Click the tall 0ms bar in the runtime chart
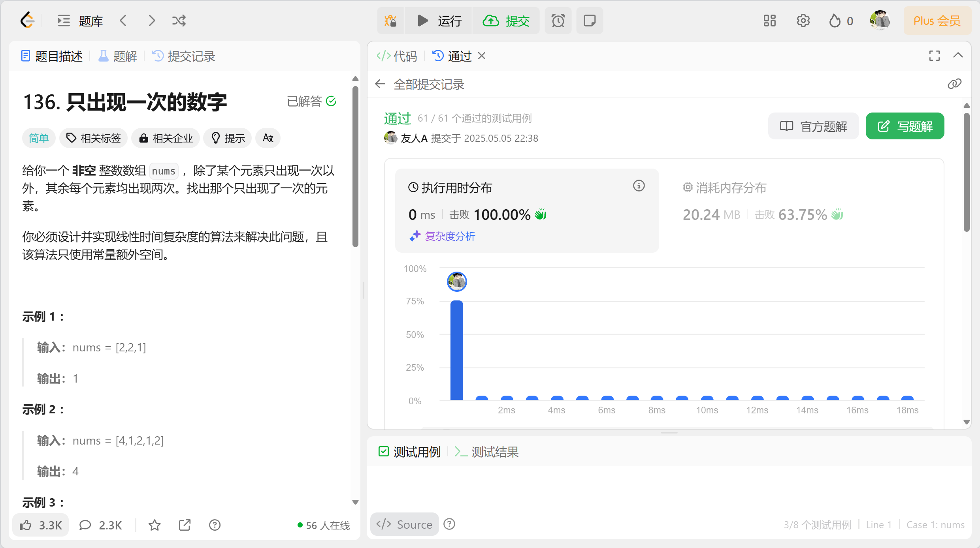Viewport: 980px width, 548px height. pos(456,350)
